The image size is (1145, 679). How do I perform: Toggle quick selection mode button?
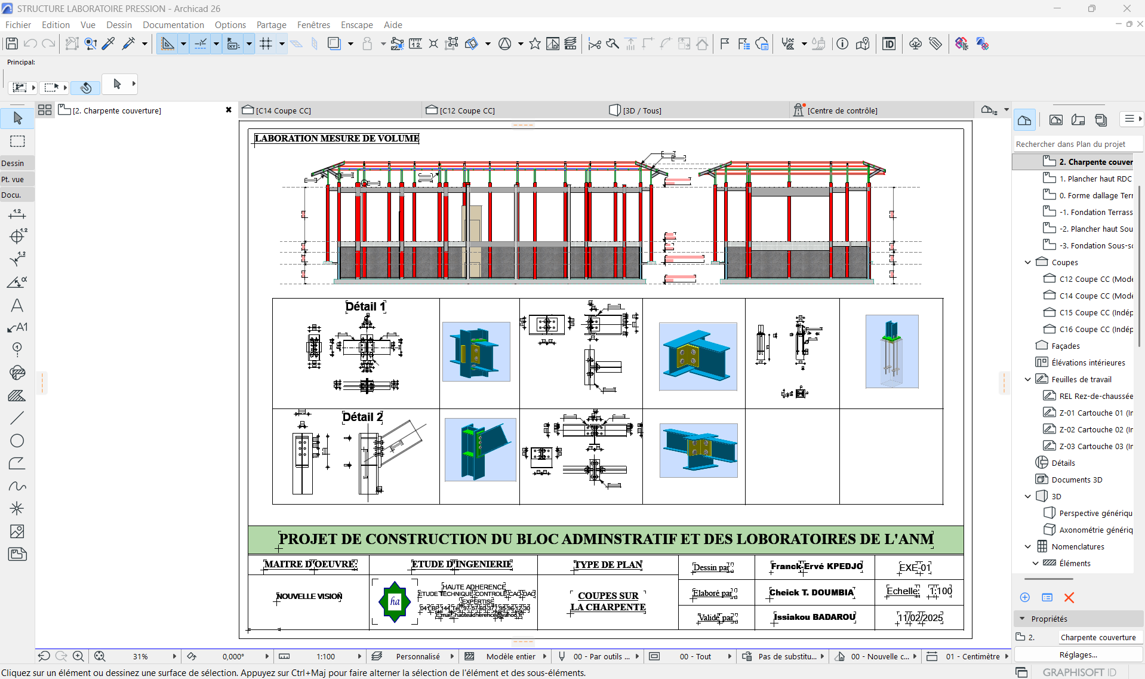[x=85, y=88]
